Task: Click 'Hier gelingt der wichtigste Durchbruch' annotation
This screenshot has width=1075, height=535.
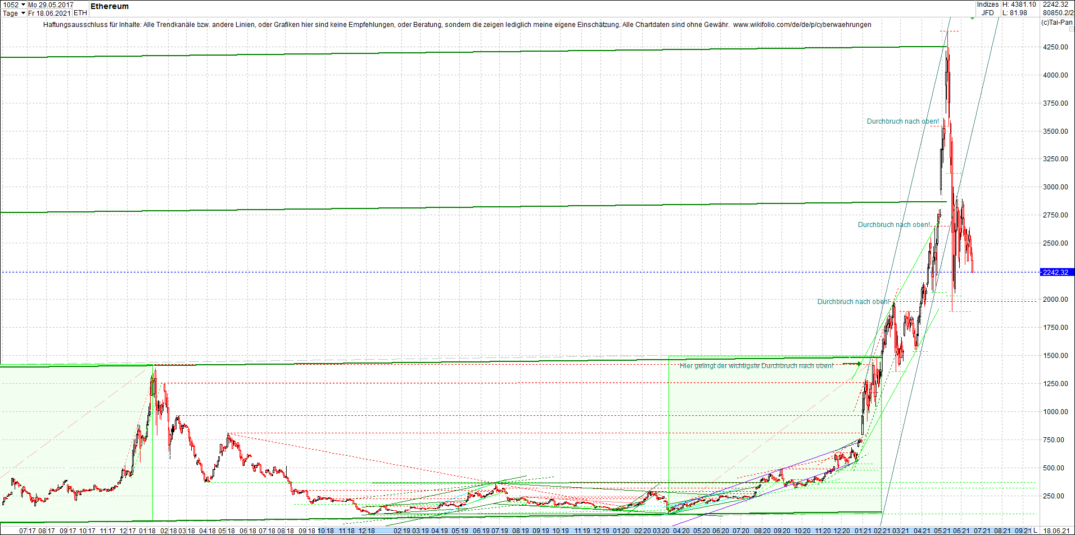Action: click(757, 366)
